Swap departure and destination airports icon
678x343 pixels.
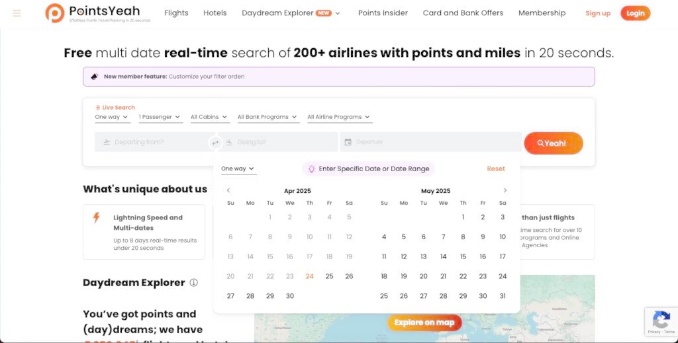(x=215, y=142)
